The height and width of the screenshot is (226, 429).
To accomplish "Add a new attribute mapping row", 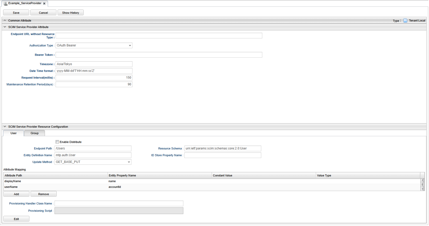I will (x=16, y=194).
